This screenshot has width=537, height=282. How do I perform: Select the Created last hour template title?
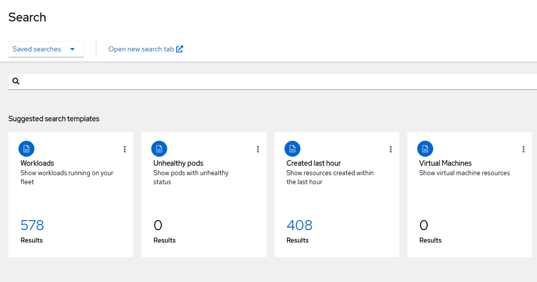point(313,163)
